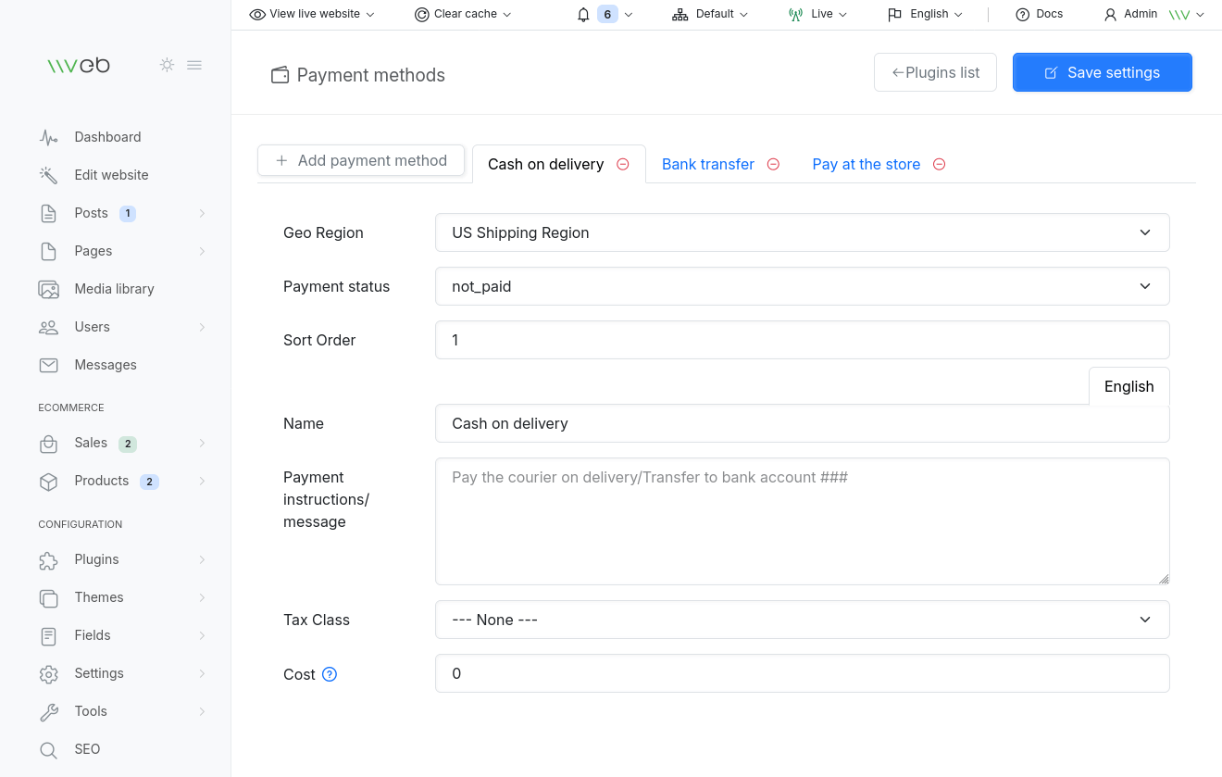The height and width of the screenshot is (777, 1222).
Task: Collapse the sidebar with the hamburger icon
Action: point(194,65)
